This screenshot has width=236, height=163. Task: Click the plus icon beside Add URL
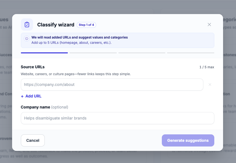[x=22, y=96]
